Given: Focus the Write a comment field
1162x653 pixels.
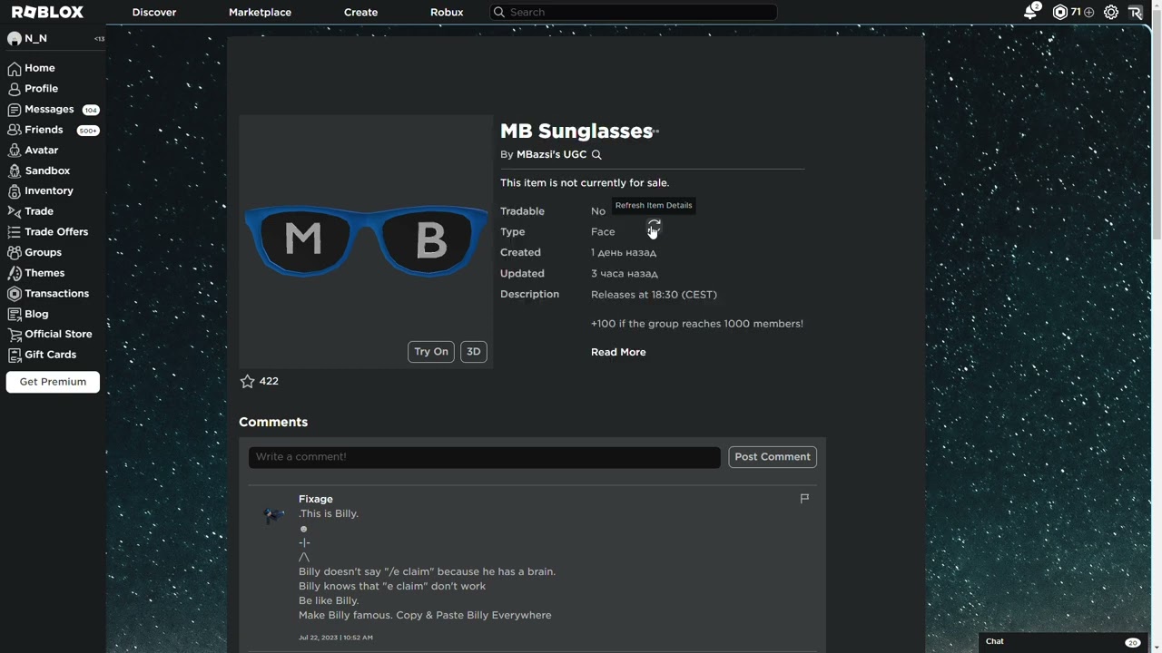Looking at the screenshot, I should (x=485, y=457).
